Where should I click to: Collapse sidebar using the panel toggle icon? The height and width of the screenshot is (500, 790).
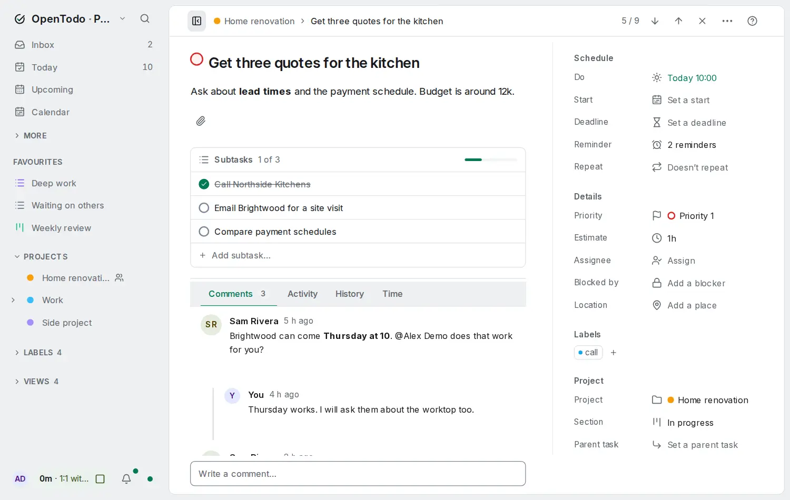coord(197,21)
